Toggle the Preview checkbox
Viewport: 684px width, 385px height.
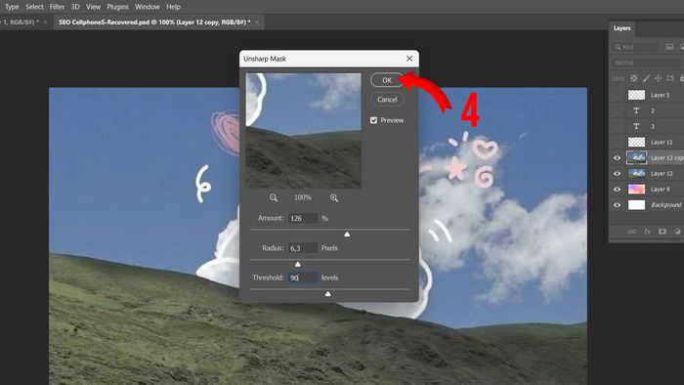click(x=374, y=120)
